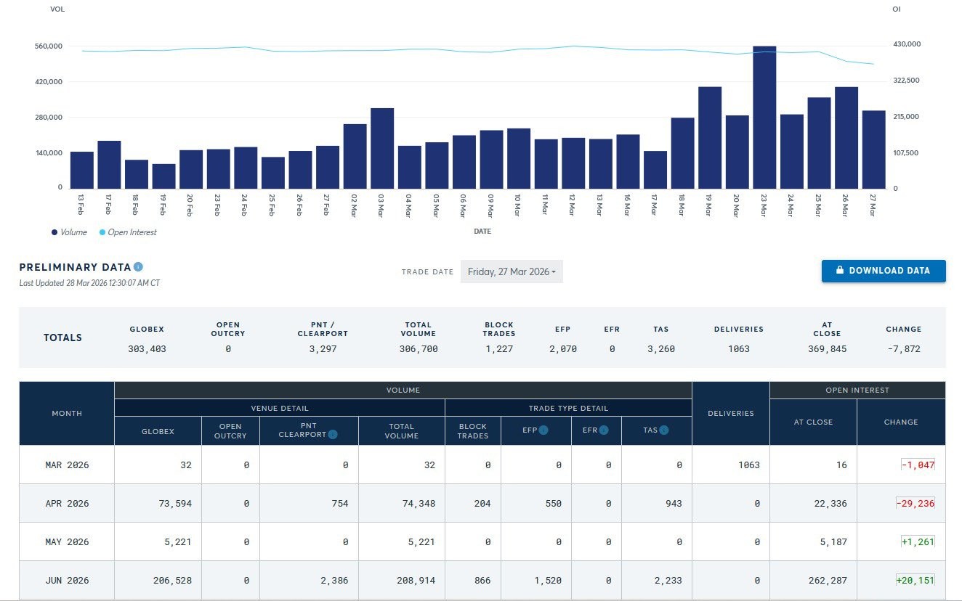Click the lock icon on Download Data
The width and height of the screenshot is (962, 601).
[840, 271]
